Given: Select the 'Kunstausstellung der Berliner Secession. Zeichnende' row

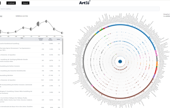Looking at the screenshot, I should [31, 86].
